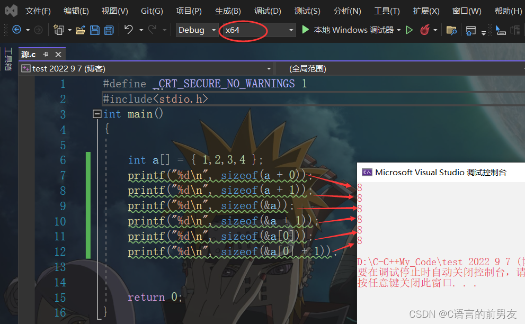Image resolution: width=525 pixels, height=324 pixels.
Task: Collapse the main() function outline box
Action: 97,114
